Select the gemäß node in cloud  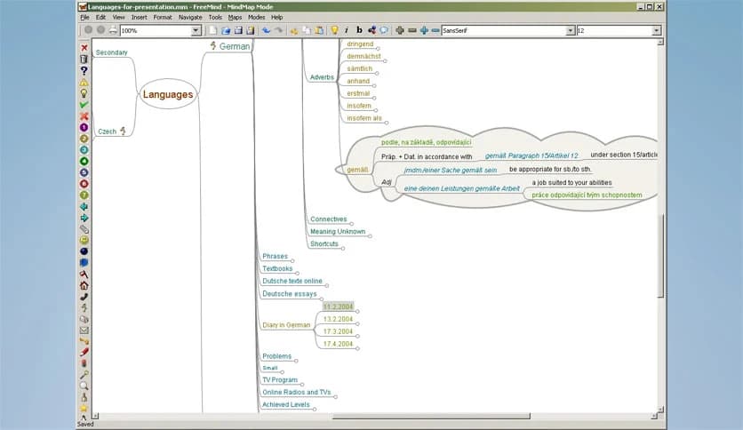pyautogui.click(x=357, y=170)
